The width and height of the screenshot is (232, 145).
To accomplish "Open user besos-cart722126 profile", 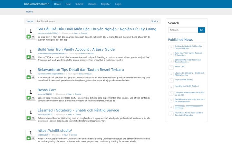I will click(45, 94).
